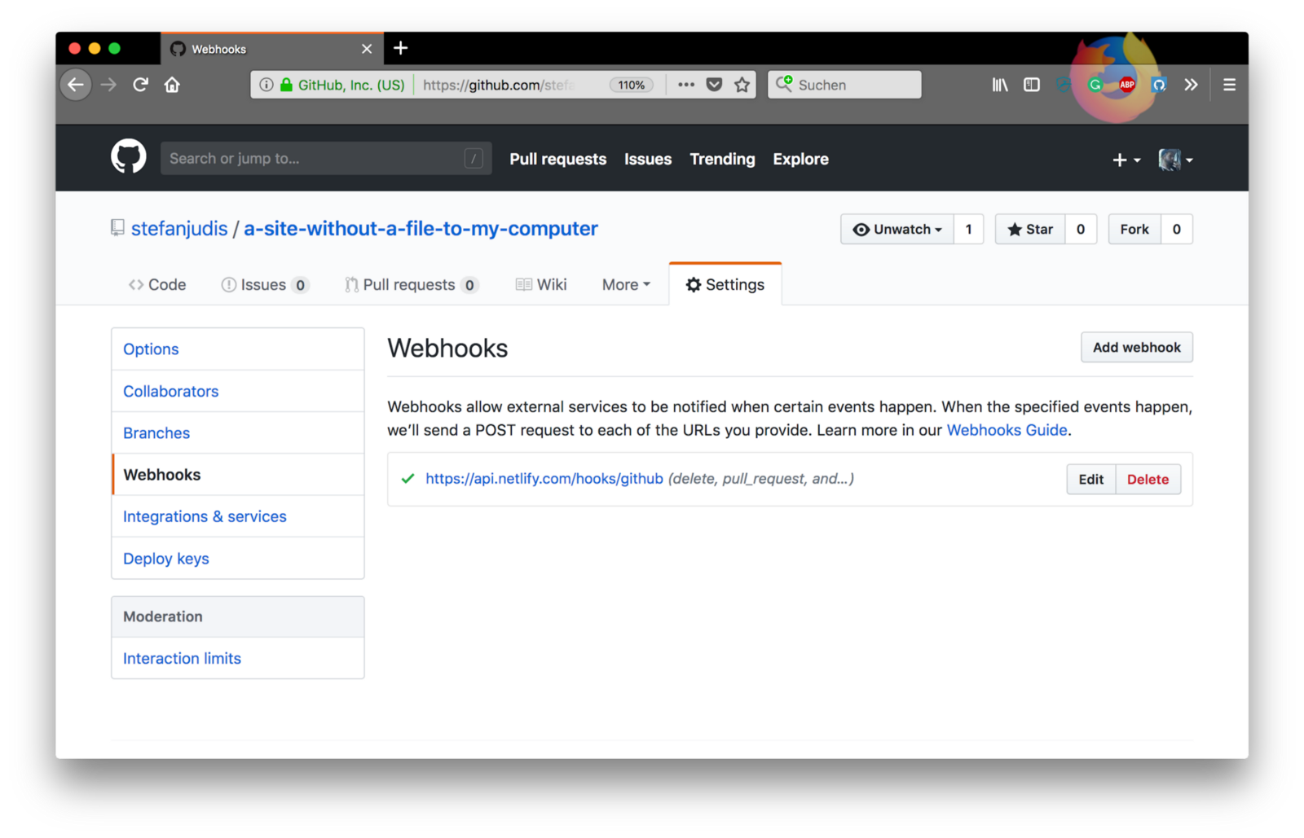1304x838 pixels.
Task: Focus the 'Search or jump to' field
Action: point(326,159)
